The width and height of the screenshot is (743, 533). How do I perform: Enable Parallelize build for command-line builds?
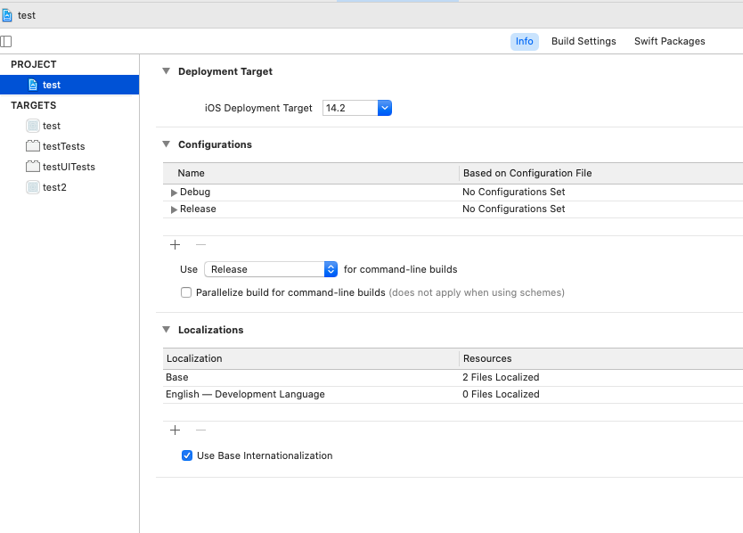click(x=186, y=292)
